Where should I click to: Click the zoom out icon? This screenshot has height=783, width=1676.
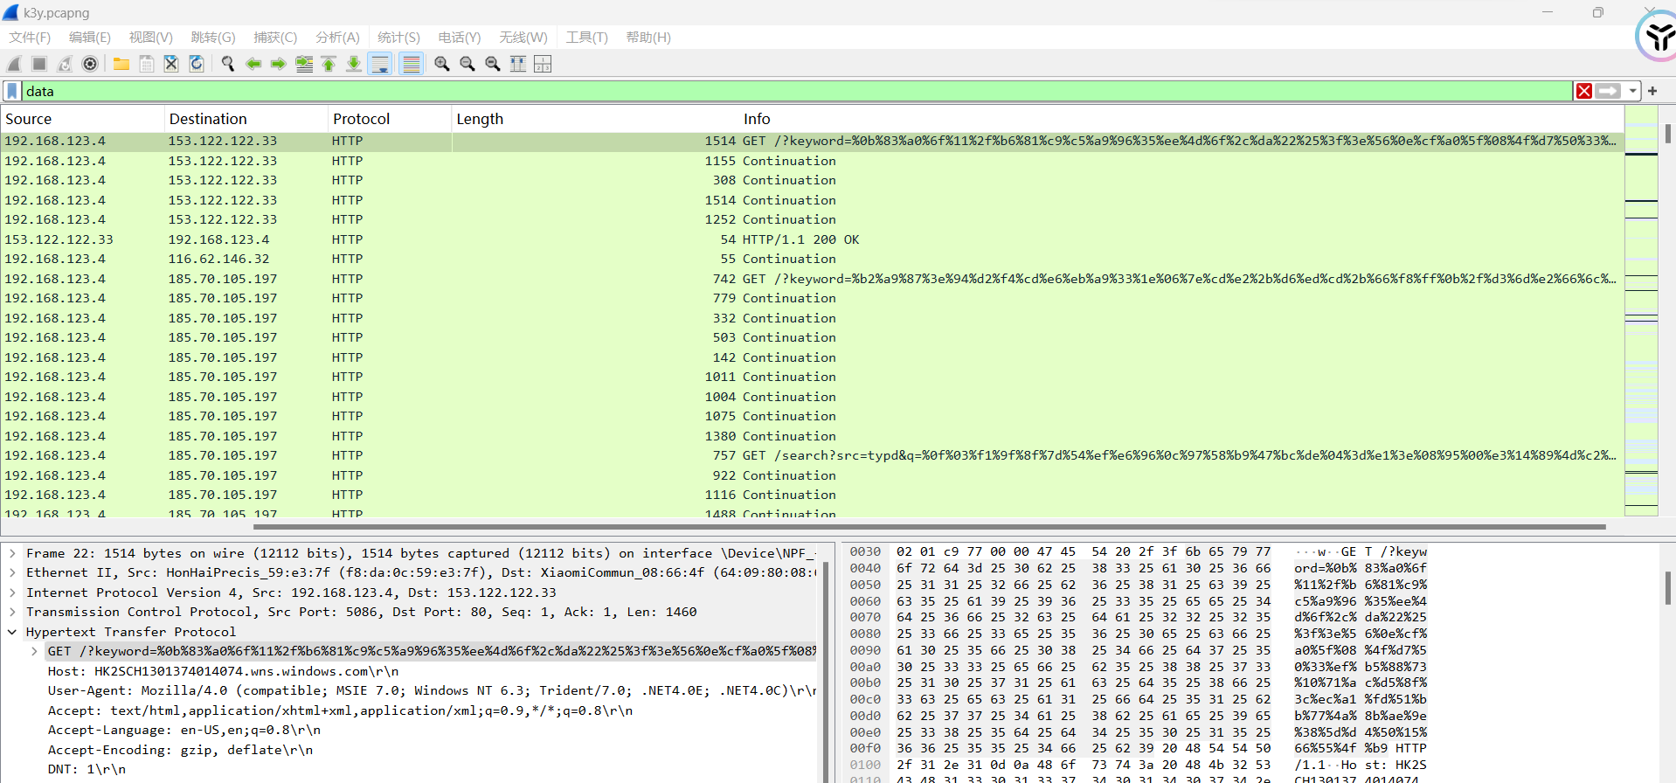467,64
